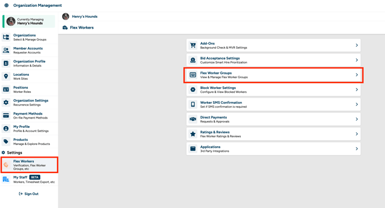Open Member Accounts in the sidebar
The width and height of the screenshot is (385, 208).
[29, 50]
